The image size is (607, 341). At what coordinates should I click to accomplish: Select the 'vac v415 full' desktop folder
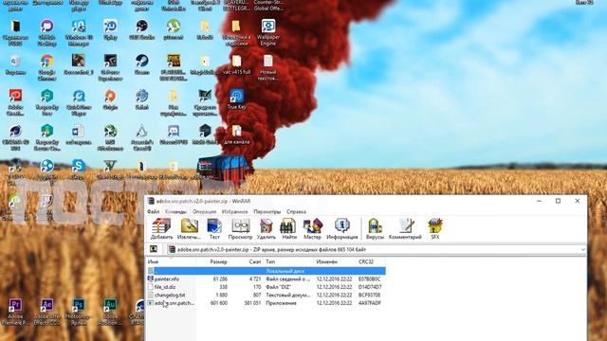tap(236, 64)
